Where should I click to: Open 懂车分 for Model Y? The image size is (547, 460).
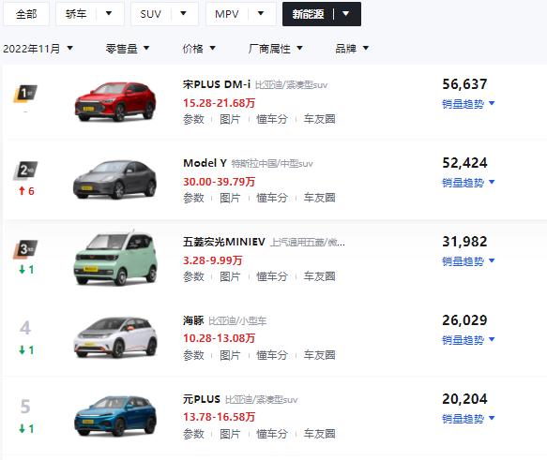(272, 198)
